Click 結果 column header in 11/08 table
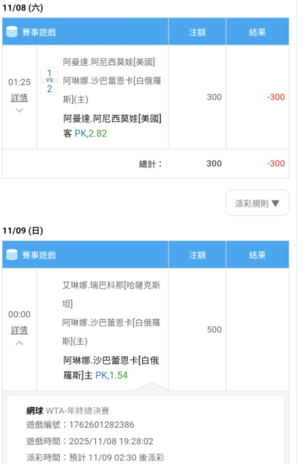The height and width of the screenshot is (464, 307). (x=257, y=32)
